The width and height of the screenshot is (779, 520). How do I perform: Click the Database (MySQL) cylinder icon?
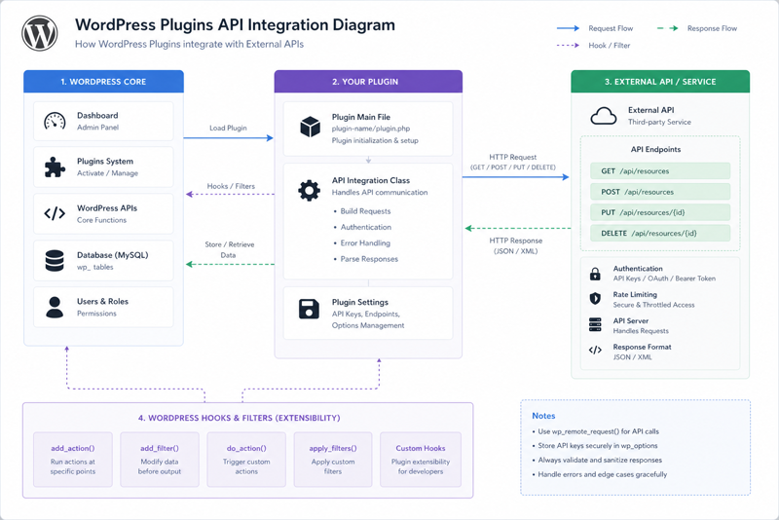pos(55,261)
